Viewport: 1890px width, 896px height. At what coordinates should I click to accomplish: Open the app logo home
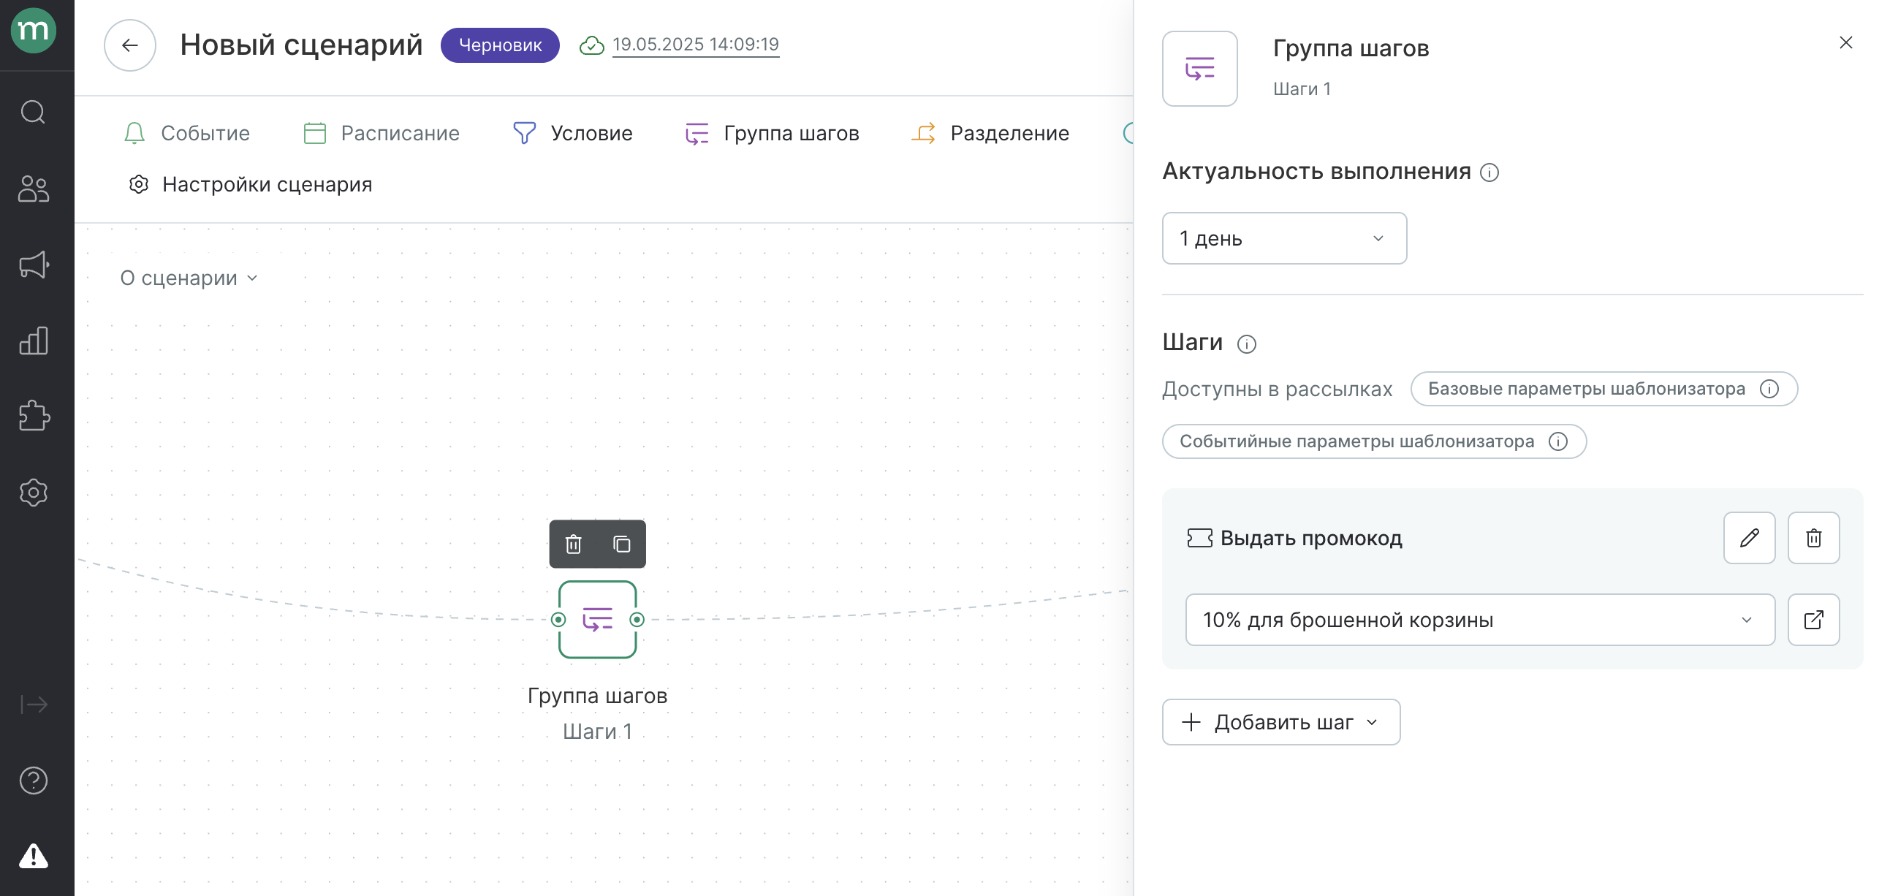(34, 31)
